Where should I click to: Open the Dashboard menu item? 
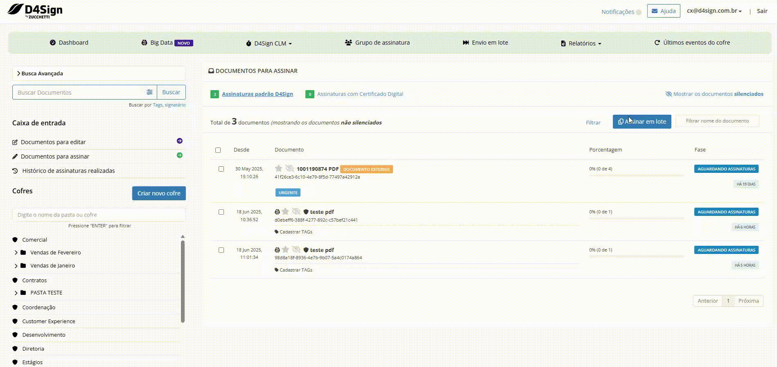pyautogui.click(x=69, y=43)
